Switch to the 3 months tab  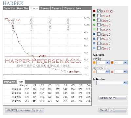coord(9,8)
